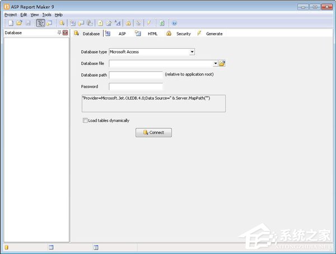Click the lightning bolt generate icon in the toolbar

coord(149,23)
